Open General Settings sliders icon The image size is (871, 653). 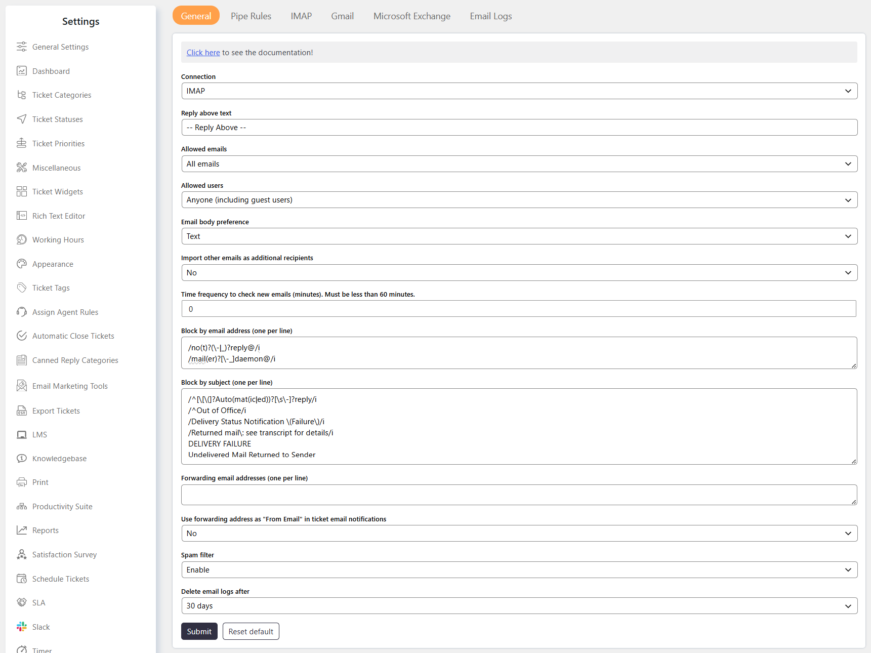point(21,47)
